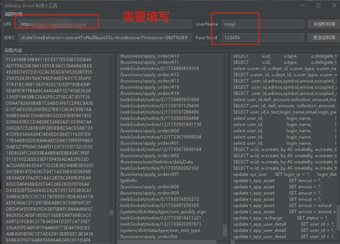This screenshot has width=340, height=244.
Task: Select URI /bussiness/apply_order/404
Action: [x=149, y=130]
